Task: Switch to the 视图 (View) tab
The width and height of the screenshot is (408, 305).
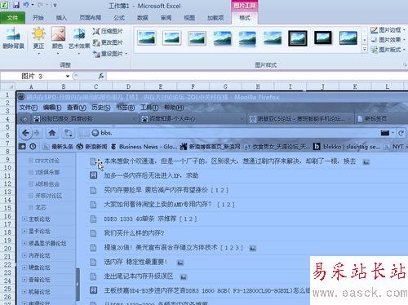Action: pos(189,18)
